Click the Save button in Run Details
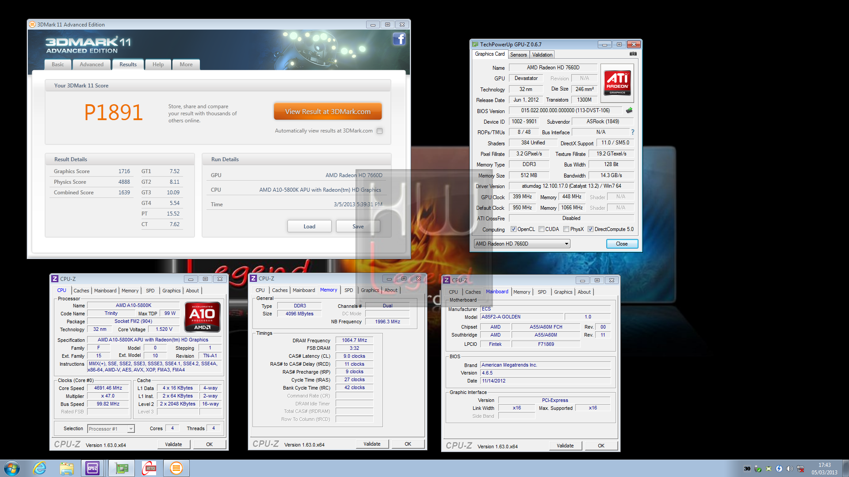Screen dimensions: 849x477 358,227
